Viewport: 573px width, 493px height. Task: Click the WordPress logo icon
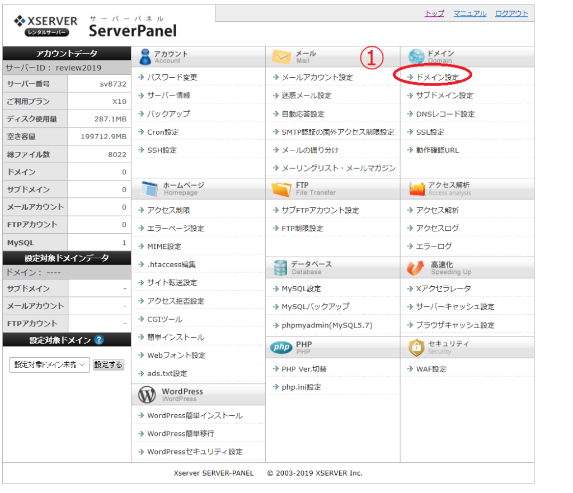[147, 395]
